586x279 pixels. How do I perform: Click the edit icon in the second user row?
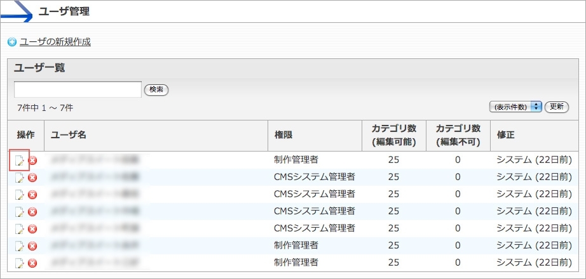click(20, 178)
